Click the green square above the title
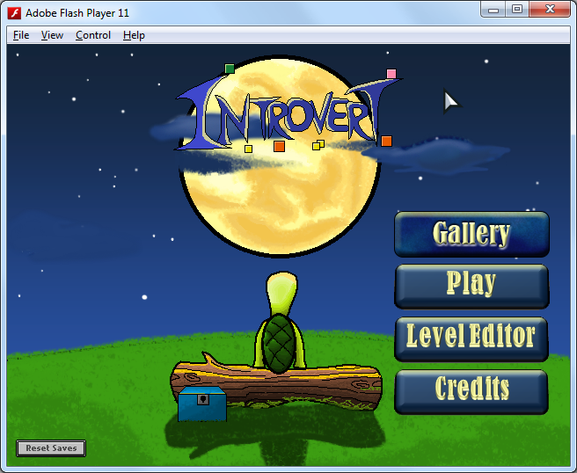Screen dimensions: 577x473 [230, 69]
